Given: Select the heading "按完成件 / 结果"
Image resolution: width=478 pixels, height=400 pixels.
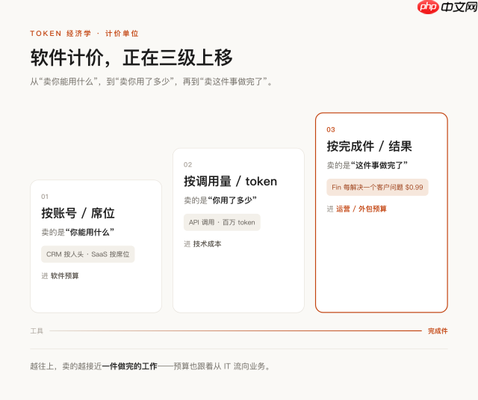Looking at the screenshot, I should coord(369,146).
